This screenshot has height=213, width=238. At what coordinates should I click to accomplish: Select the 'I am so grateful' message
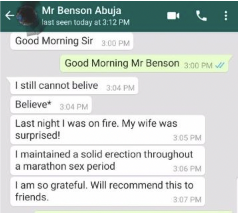(108, 191)
